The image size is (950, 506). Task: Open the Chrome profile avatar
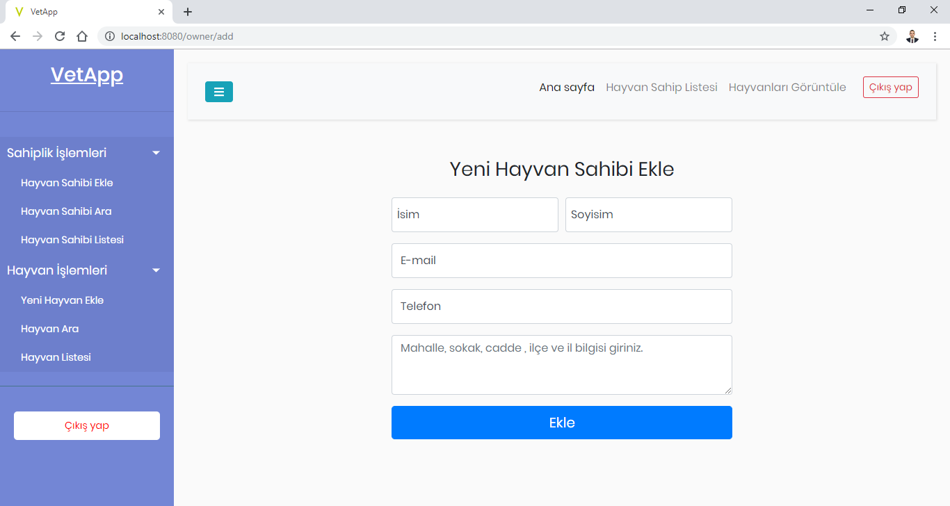coord(912,37)
